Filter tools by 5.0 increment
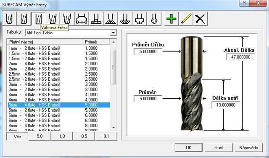Image resolution: width=269 pixels, height=158 pixels. [x=40, y=136]
